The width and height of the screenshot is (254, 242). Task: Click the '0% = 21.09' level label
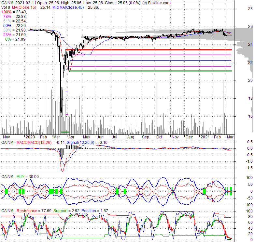click(x=15, y=39)
